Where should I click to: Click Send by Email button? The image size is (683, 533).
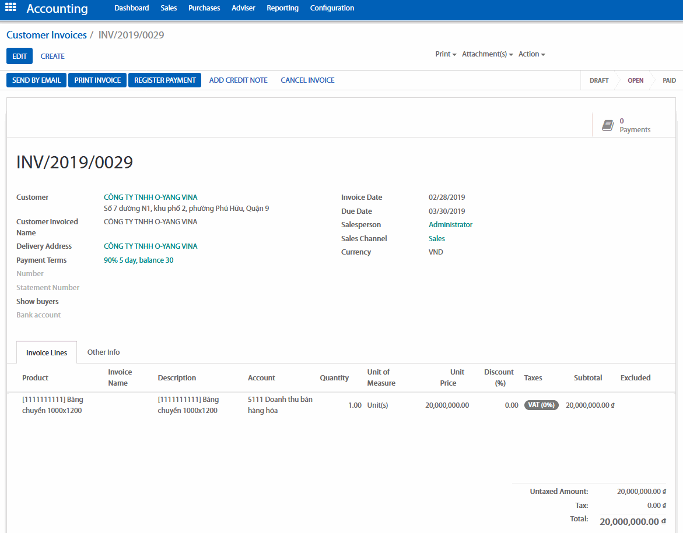(36, 80)
